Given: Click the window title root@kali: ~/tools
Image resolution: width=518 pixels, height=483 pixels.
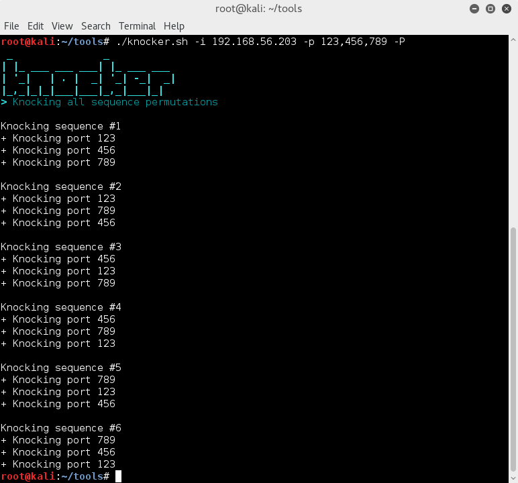Looking at the screenshot, I should click(x=259, y=9).
